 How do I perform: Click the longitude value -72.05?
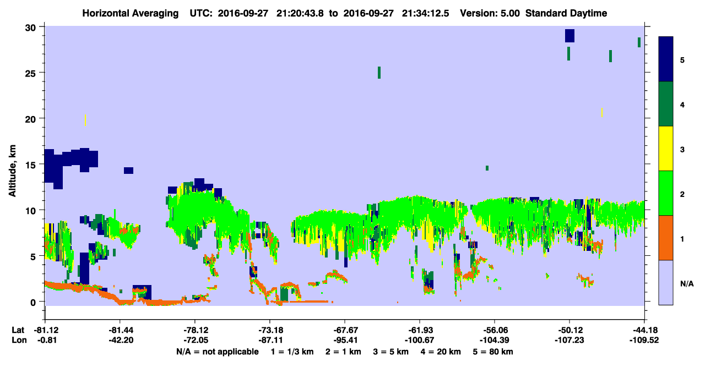tap(195, 339)
